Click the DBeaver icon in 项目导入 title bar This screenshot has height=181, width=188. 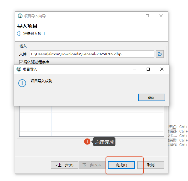pos(19,69)
